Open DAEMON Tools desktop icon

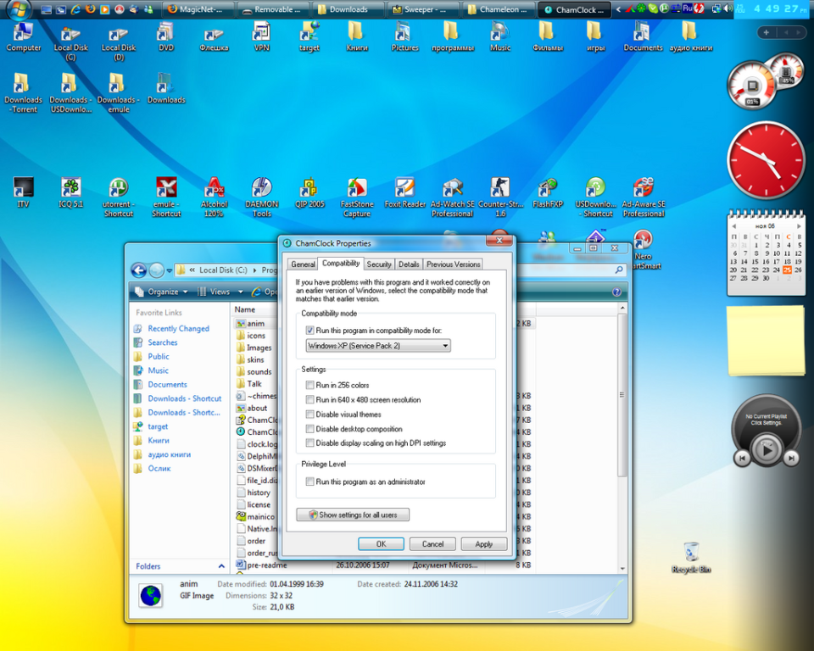(262, 197)
